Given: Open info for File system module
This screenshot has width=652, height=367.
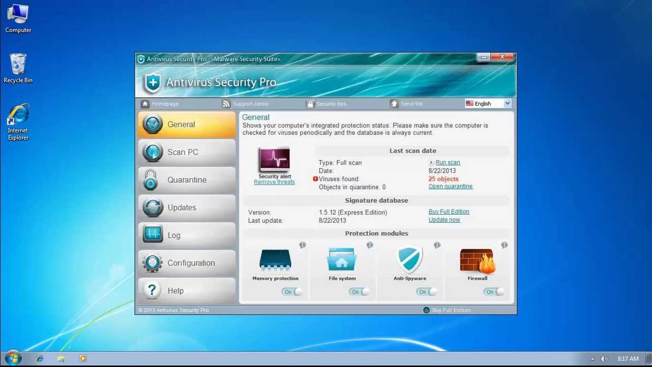Looking at the screenshot, I should coord(370,245).
